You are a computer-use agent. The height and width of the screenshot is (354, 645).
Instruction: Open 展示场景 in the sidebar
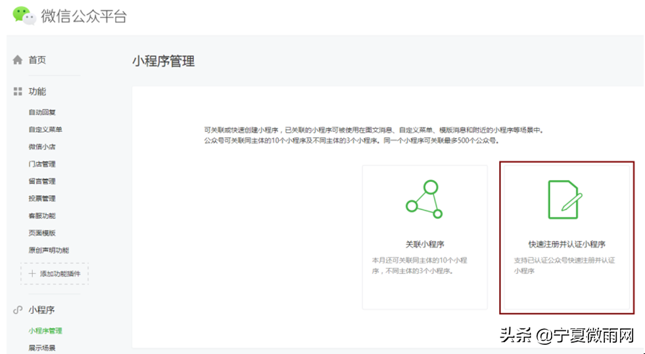pyautogui.click(x=42, y=348)
